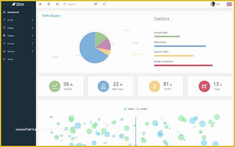The width and height of the screenshot is (235, 147).
Task: Click the 13 k Sales value
Action: 217,84
